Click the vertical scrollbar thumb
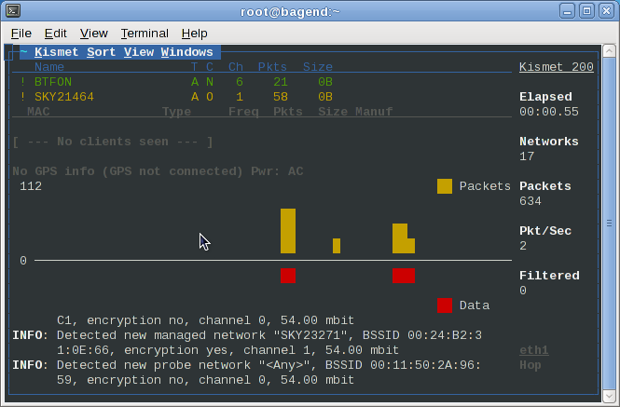This screenshot has width=620, height=407. click(x=609, y=224)
